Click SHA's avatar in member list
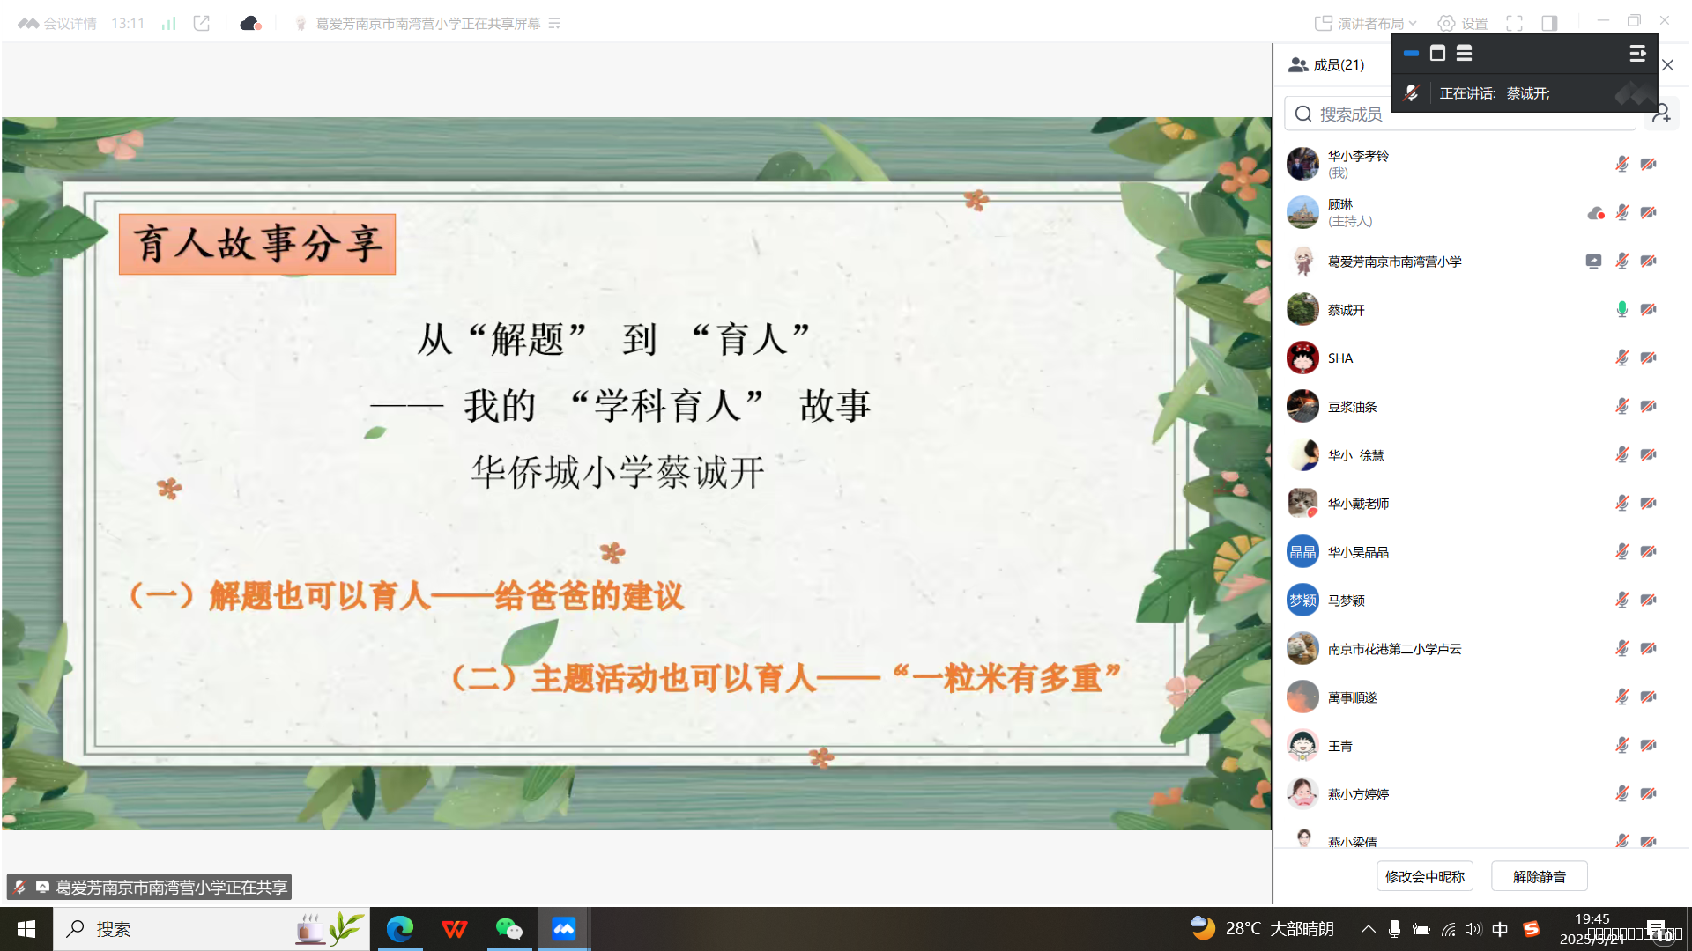 click(1302, 358)
